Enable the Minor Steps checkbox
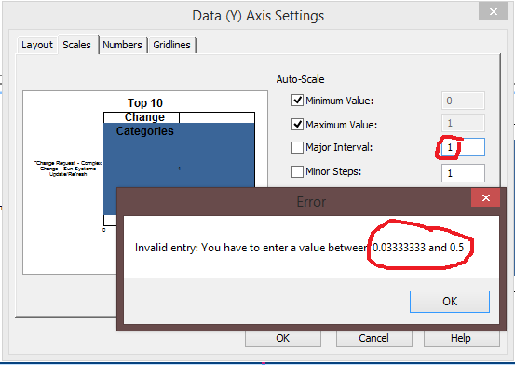This screenshot has width=515, height=365. coord(297,171)
